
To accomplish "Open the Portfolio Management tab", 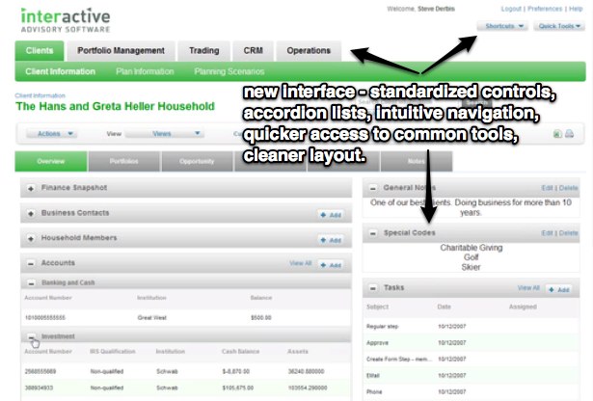I will pyautogui.click(x=121, y=51).
